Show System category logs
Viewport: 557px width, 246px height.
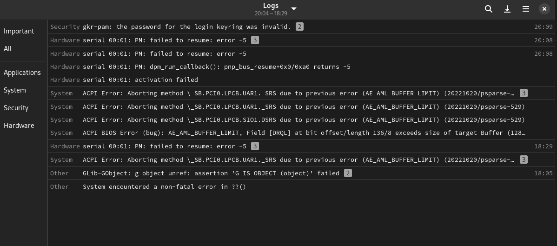(x=14, y=90)
